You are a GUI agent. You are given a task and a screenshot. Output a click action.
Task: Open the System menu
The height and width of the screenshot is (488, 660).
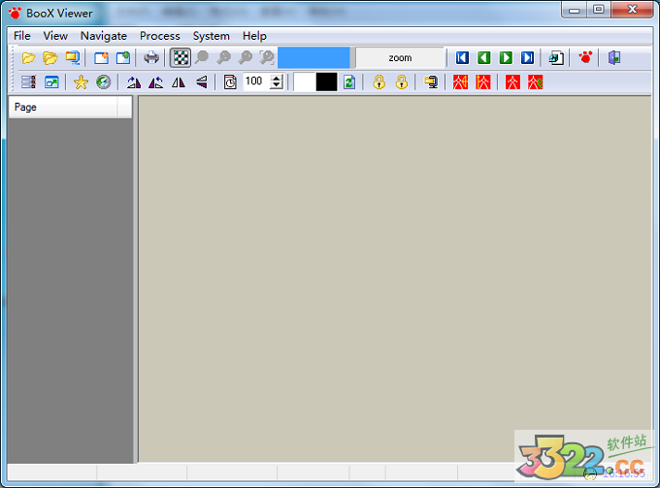[x=211, y=36]
